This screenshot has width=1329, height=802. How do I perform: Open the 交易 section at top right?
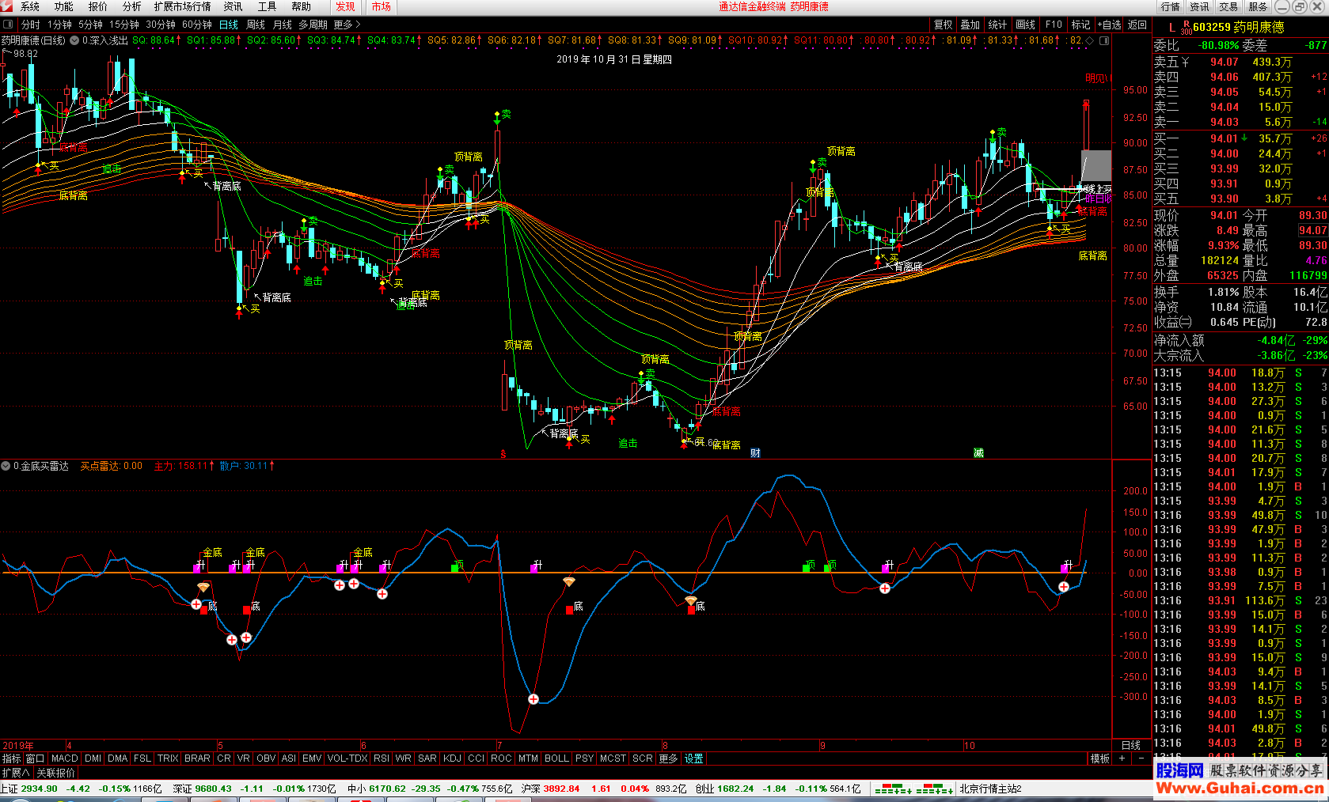pyautogui.click(x=1228, y=6)
